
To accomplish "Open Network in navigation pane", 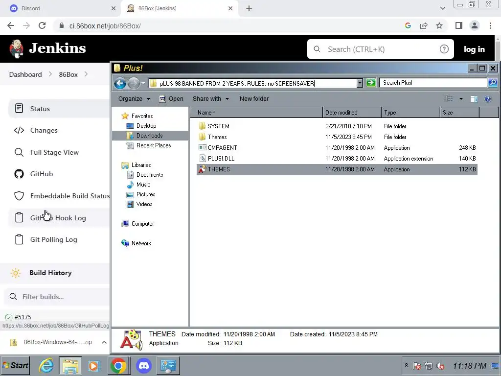I will click(x=137, y=243).
